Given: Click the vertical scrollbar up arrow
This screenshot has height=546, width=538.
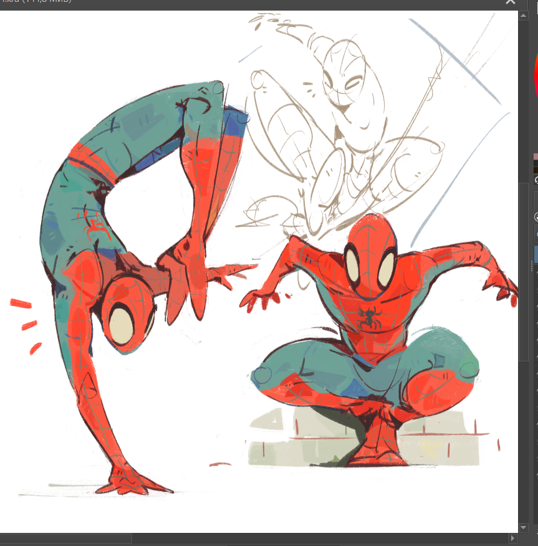Looking at the screenshot, I should pos(524,16).
